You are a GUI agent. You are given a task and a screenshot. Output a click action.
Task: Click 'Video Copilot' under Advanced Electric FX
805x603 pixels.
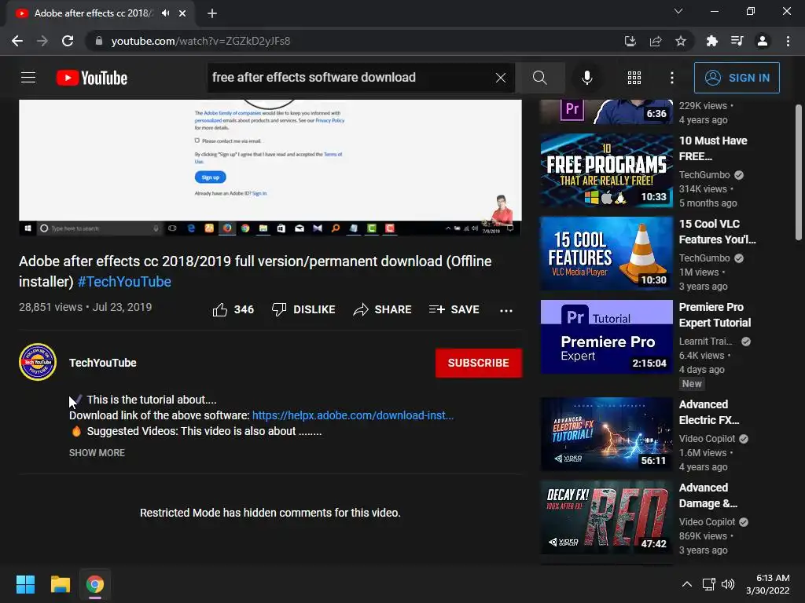point(707,438)
